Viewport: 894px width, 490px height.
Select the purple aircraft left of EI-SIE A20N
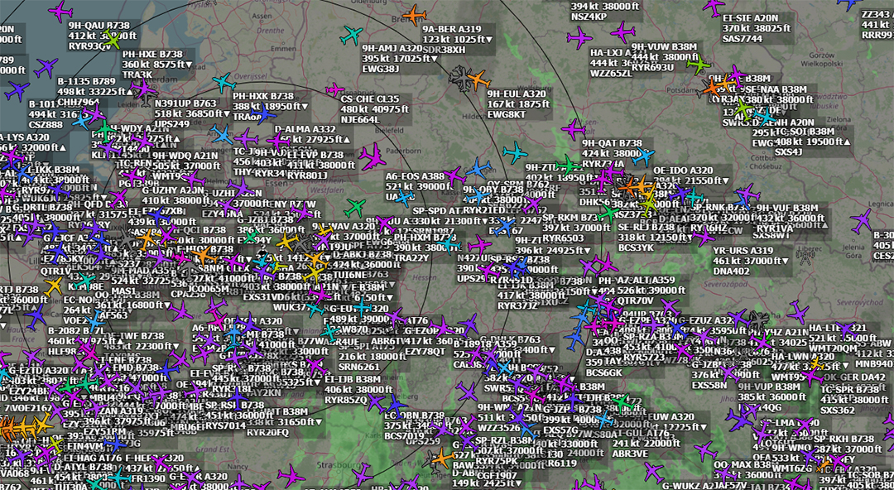[711, 8]
